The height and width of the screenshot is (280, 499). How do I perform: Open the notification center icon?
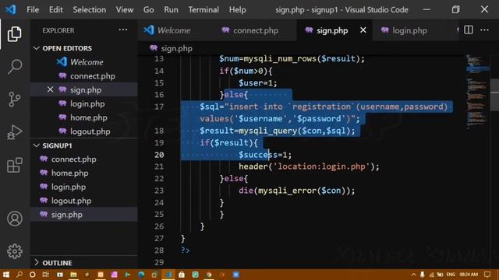(x=487, y=275)
